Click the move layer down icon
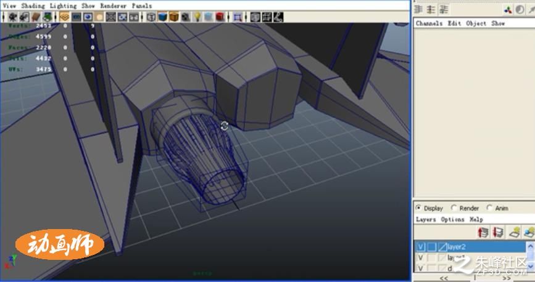The height and width of the screenshot is (282, 535). tap(498, 232)
